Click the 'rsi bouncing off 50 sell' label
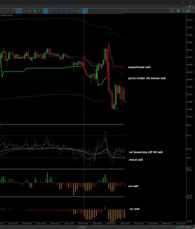195x229 pixels. click(x=146, y=152)
